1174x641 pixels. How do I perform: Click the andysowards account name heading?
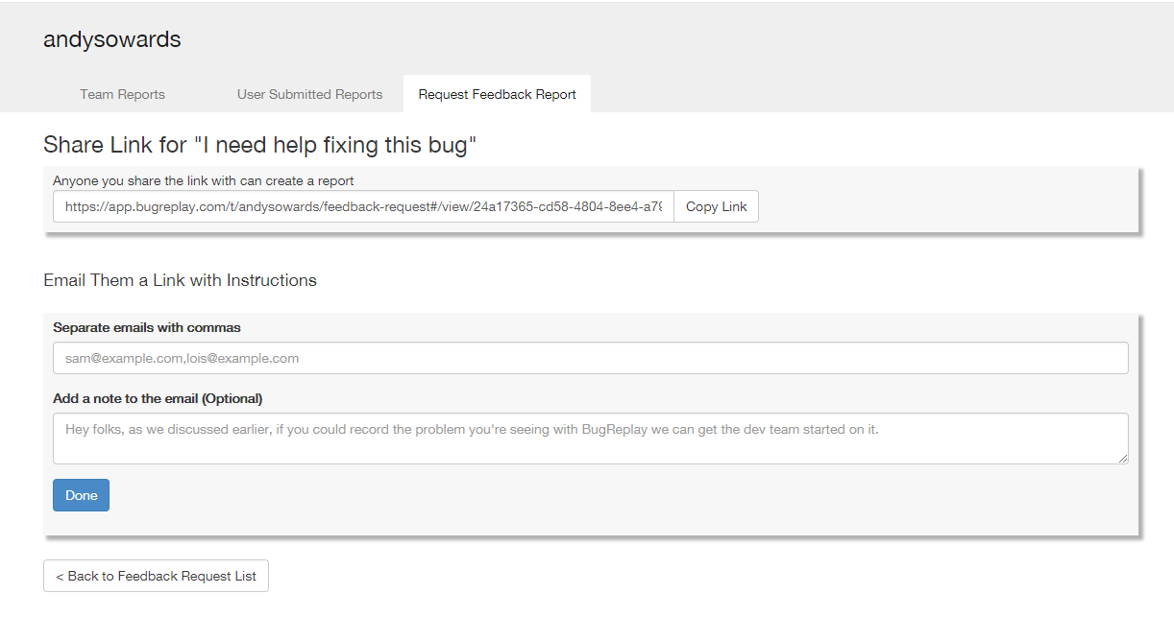coord(111,40)
